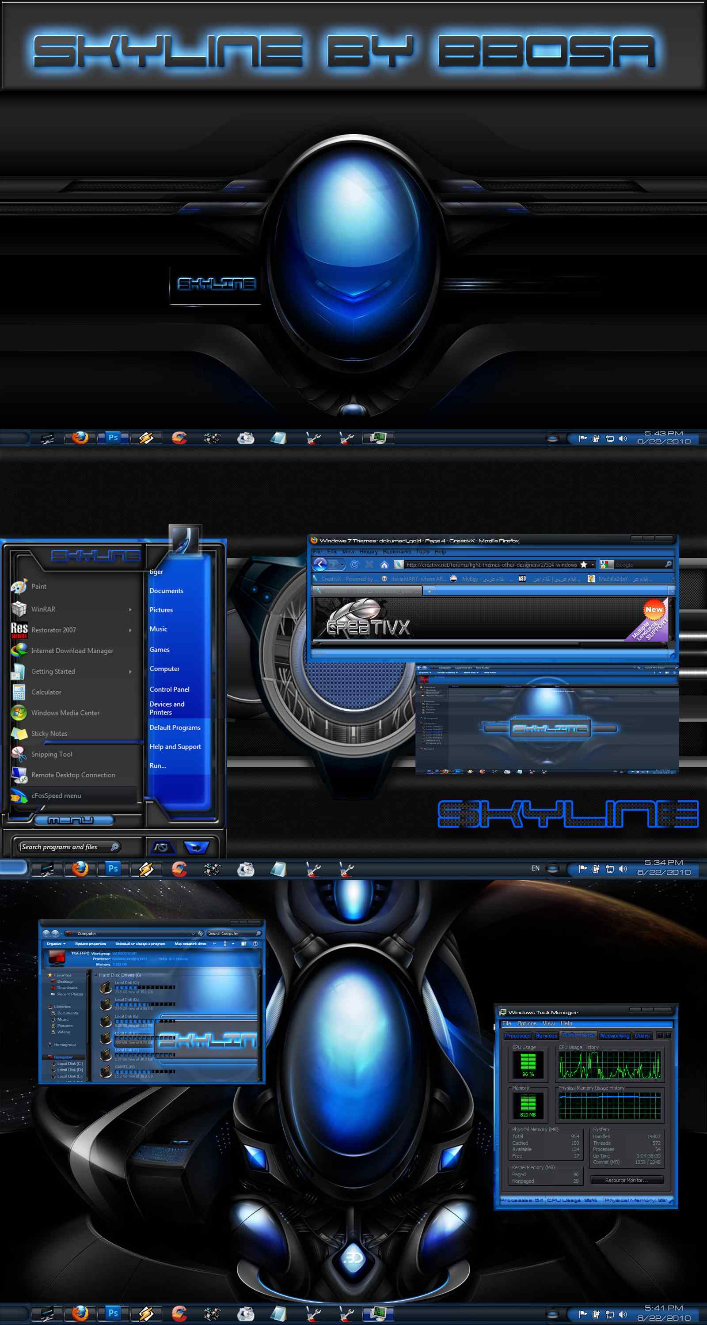Click the Resource Monitor button

(627, 1180)
